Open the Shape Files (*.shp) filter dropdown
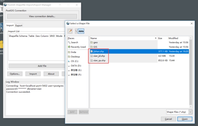This screenshot has height=126, width=198. [179, 112]
